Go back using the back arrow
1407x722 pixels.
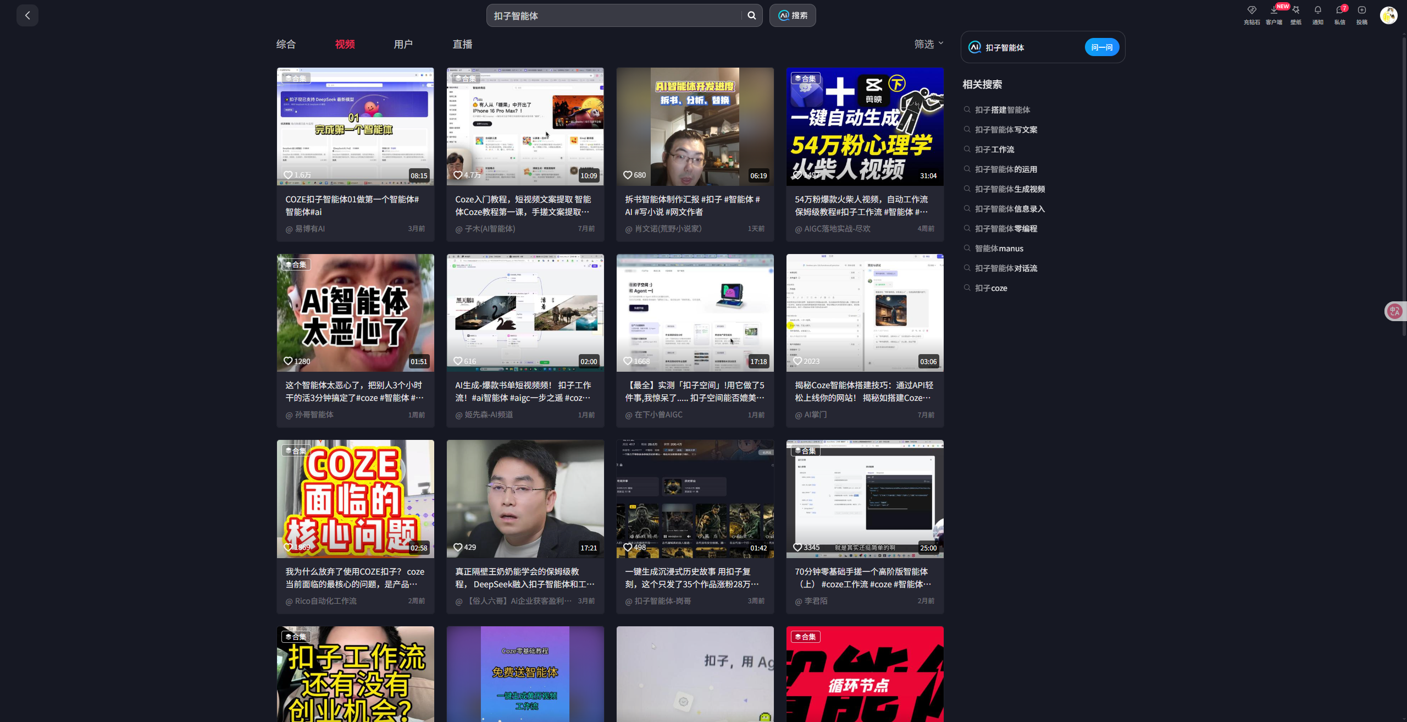coord(27,15)
